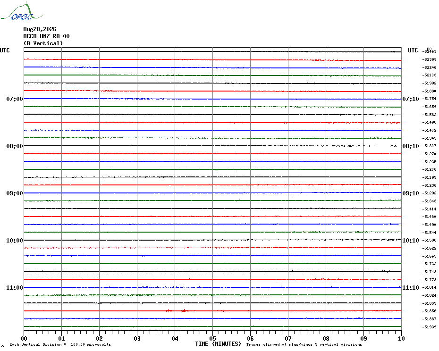
Task: Click the DC offset value -52246
Action: [x=430, y=67]
